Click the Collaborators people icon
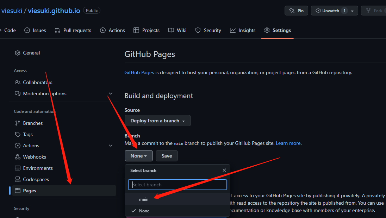 (18, 82)
